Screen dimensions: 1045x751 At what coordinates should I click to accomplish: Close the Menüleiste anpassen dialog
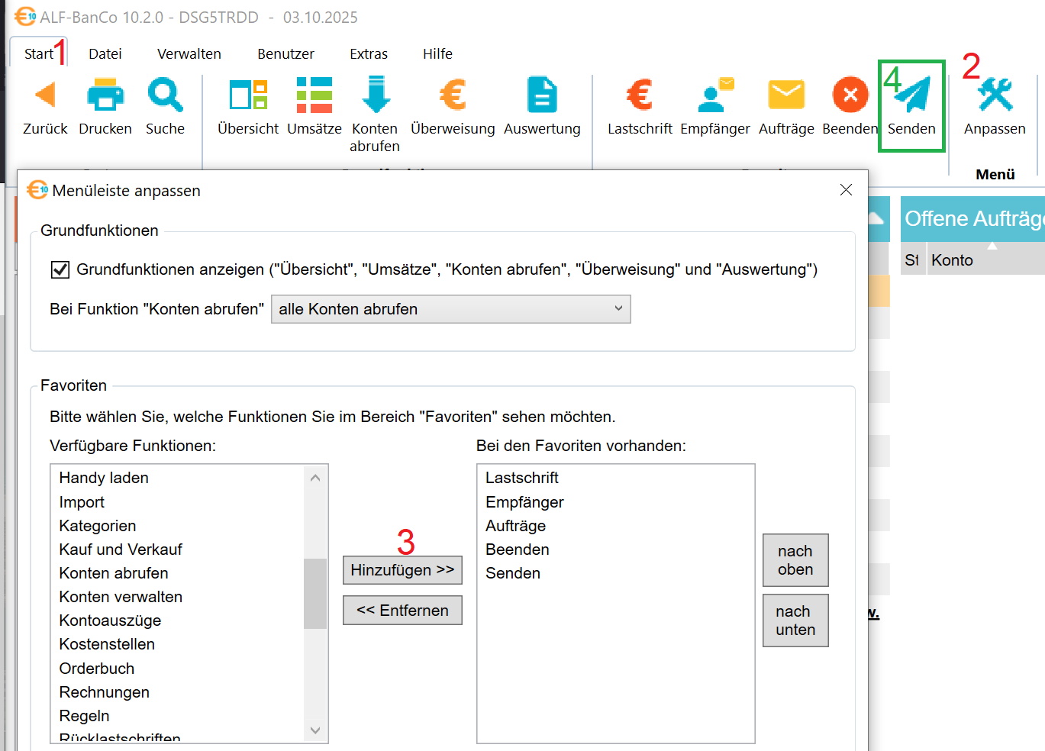click(846, 190)
